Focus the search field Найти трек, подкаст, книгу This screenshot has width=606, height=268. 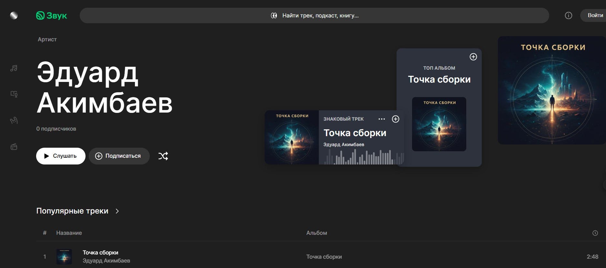tap(314, 15)
